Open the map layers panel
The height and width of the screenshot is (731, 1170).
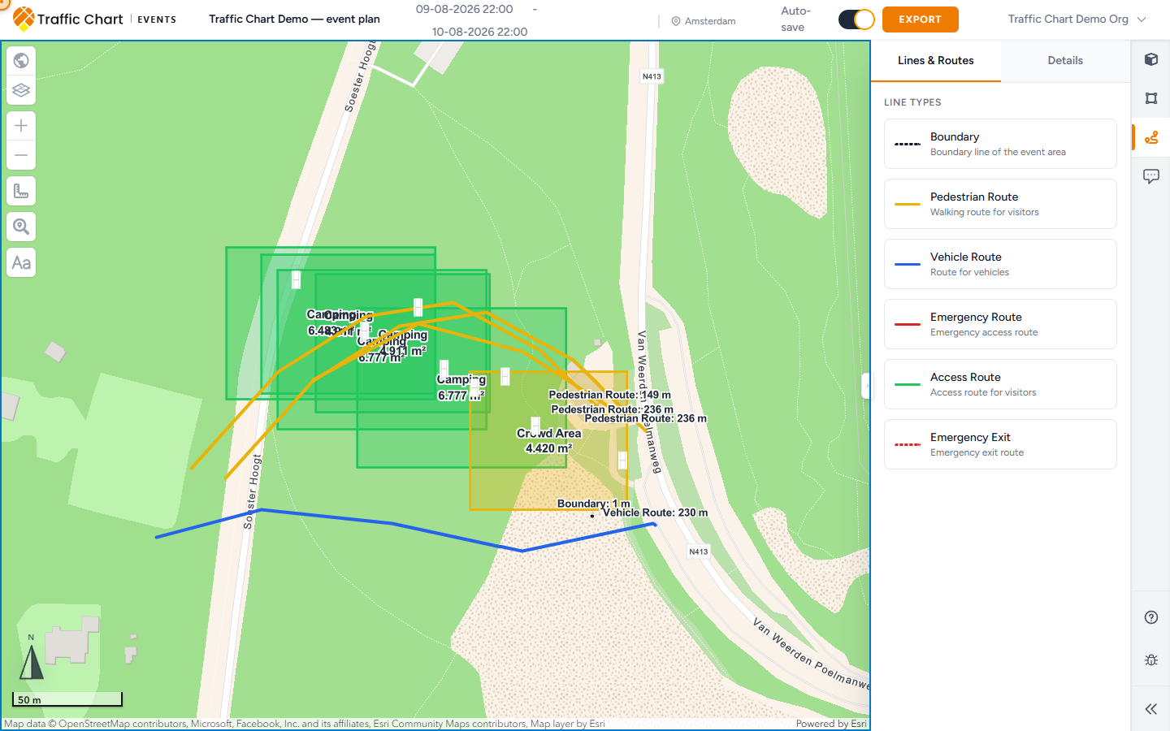[x=21, y=90]
